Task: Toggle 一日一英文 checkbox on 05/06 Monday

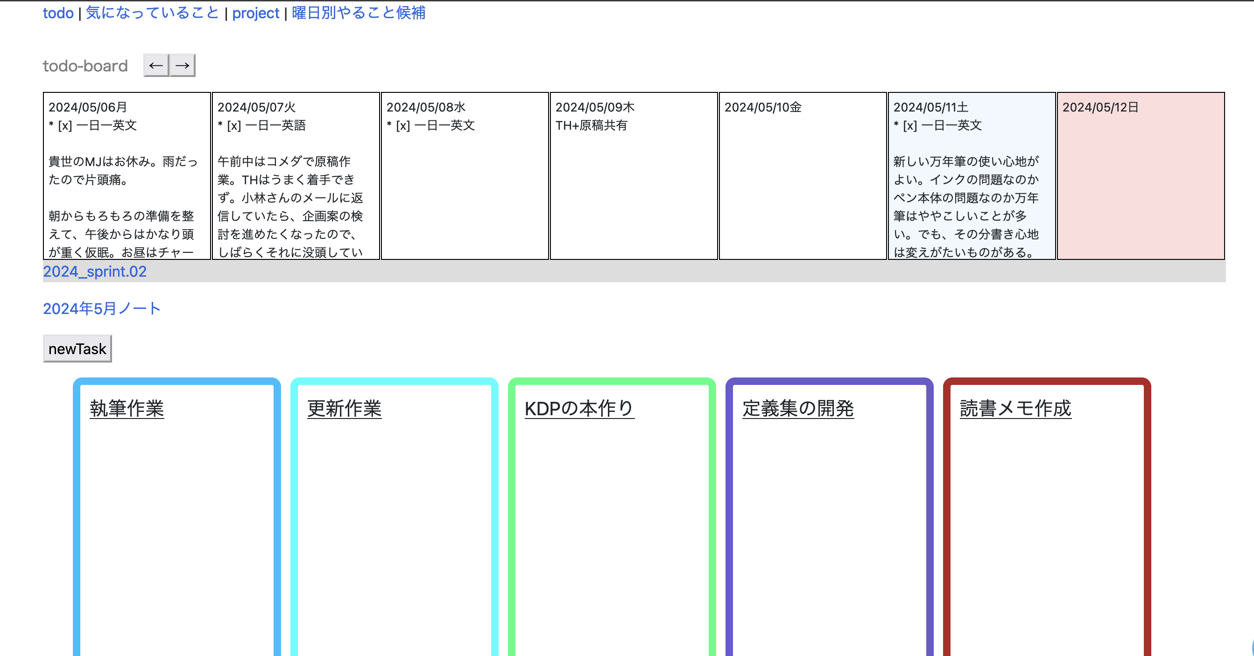Action: pyautogui.click(x=65, y=126)
